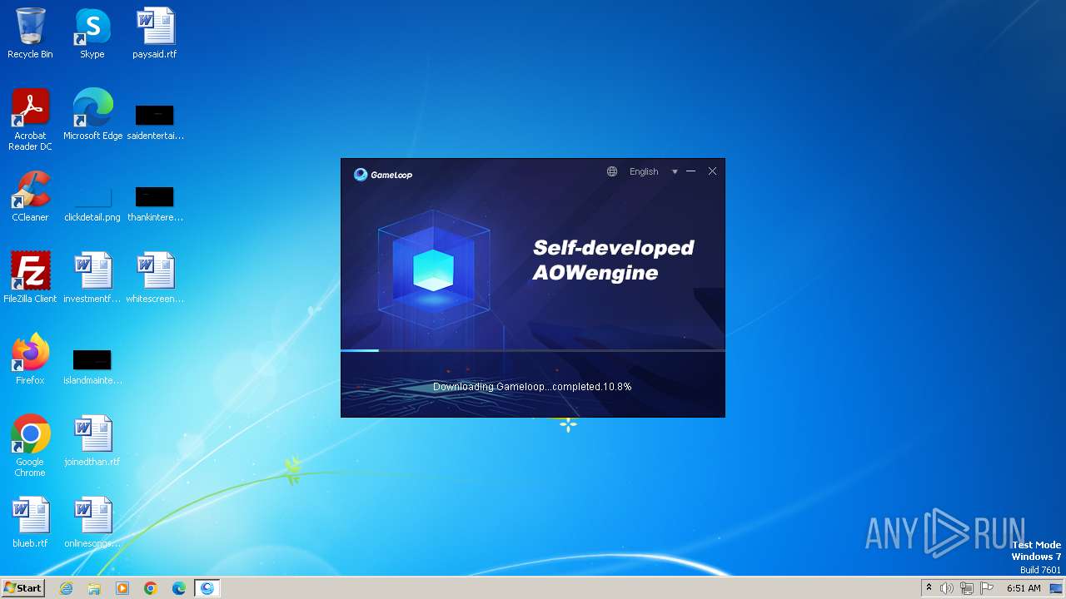This screenshot has width=1066, height=599.
Task: Open Chrome from the taskbar
Action: (x=151, y=588)
